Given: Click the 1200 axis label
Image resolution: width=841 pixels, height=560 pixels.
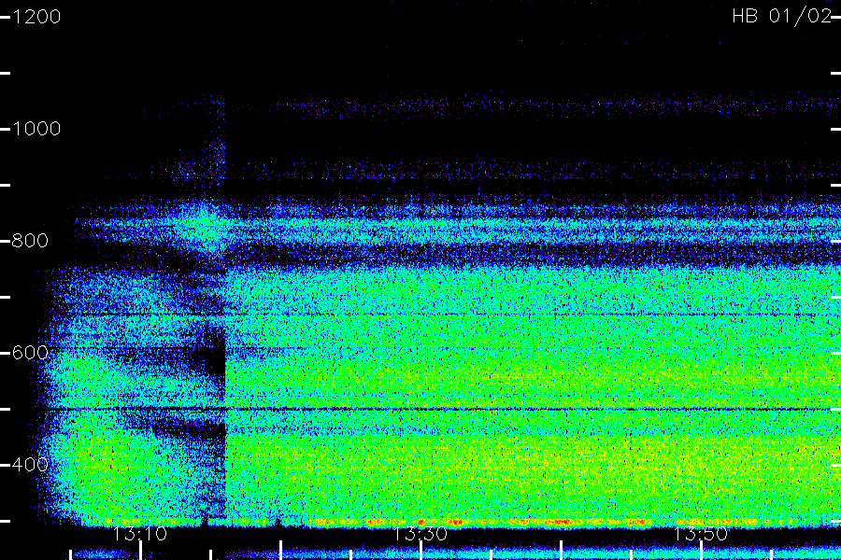Looking at the screenshot, I should (x=36, y=17).
